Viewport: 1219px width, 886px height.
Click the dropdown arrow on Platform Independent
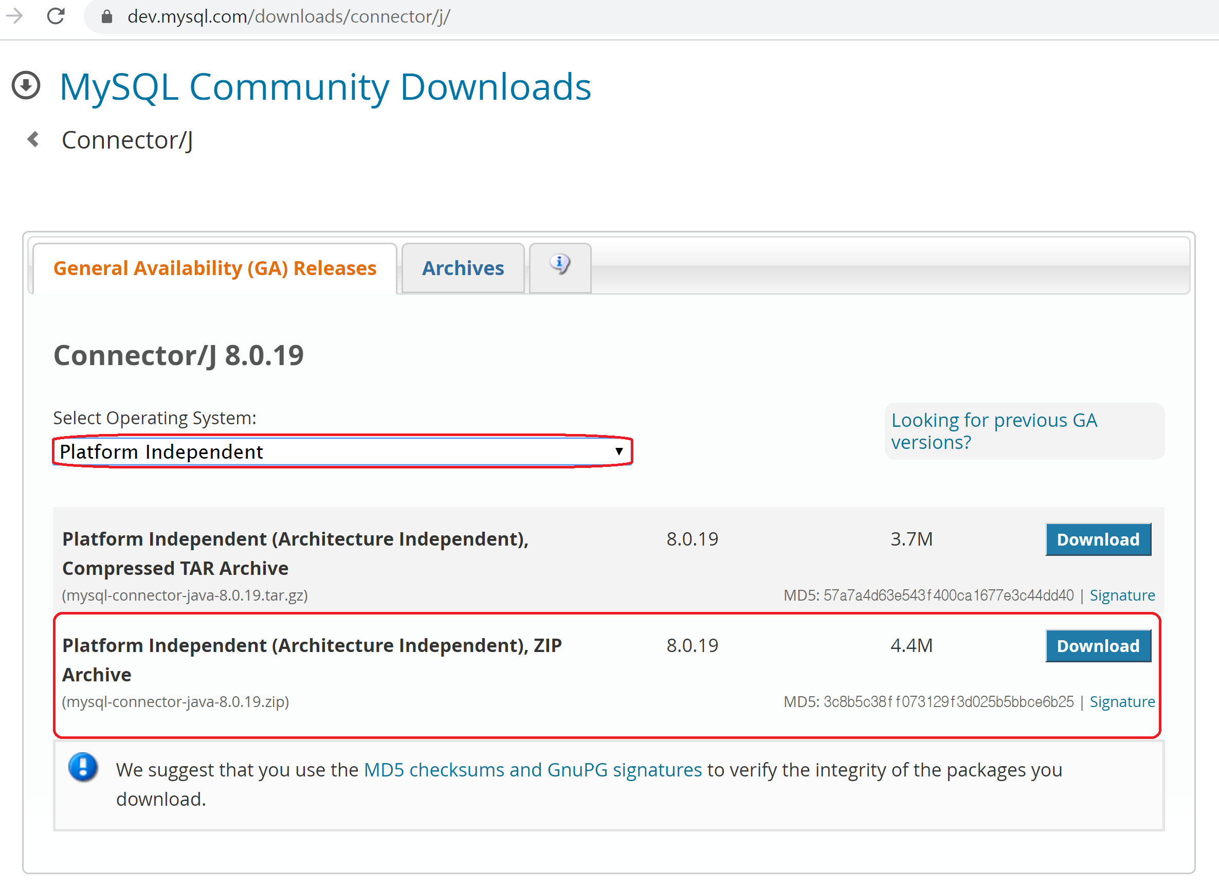[618, 451]
